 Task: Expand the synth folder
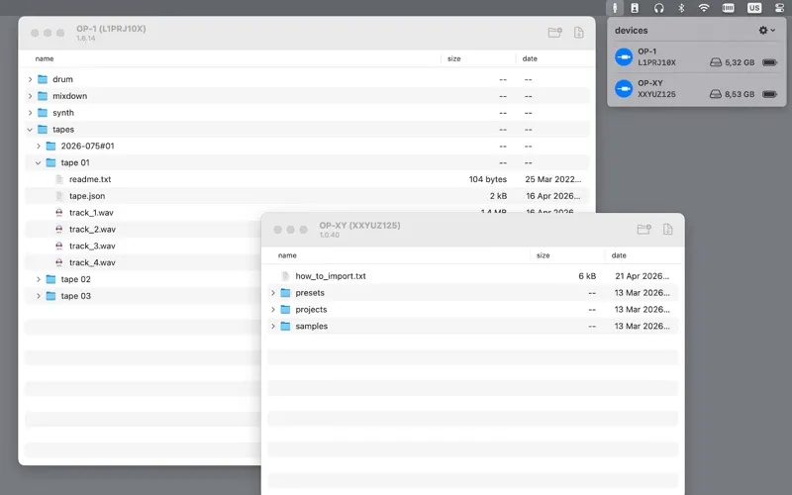(x=31, y=113)
